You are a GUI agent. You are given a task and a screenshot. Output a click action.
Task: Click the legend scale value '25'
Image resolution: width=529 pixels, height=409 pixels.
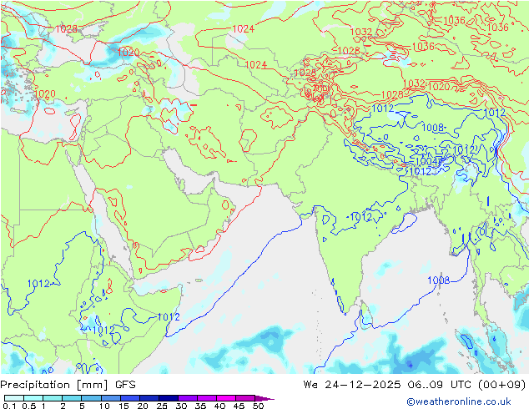(x=162, y=406)
